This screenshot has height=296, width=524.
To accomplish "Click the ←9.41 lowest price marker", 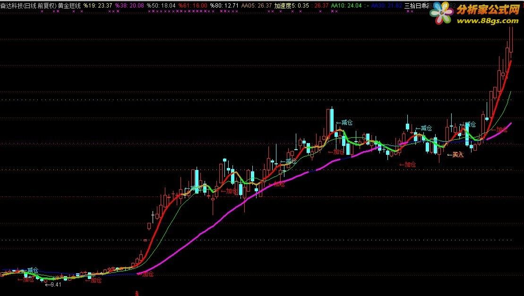I will [53, 285].
